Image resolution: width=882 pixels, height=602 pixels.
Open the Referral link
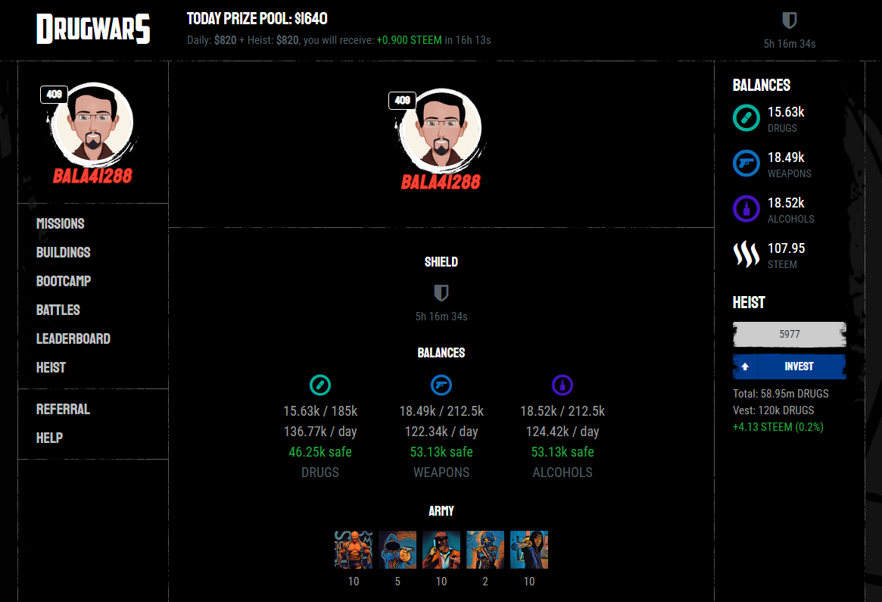pos(63,409)
